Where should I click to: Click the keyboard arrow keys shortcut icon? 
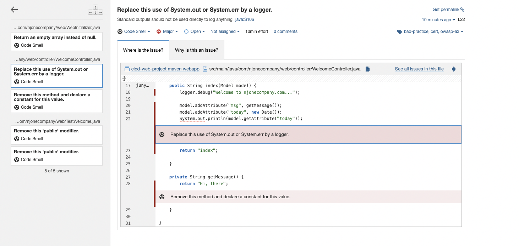95,10
